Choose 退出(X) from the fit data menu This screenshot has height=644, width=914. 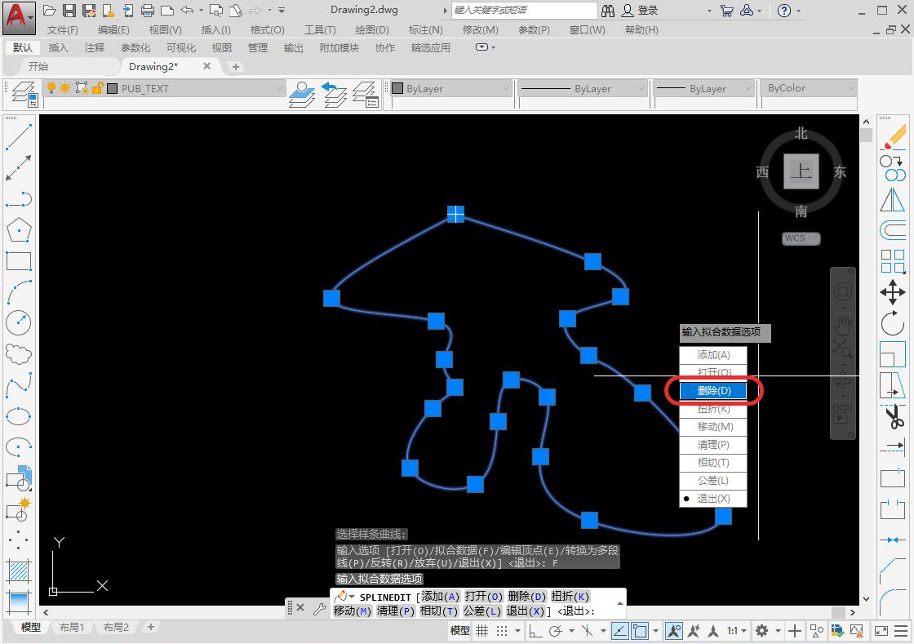713,498
